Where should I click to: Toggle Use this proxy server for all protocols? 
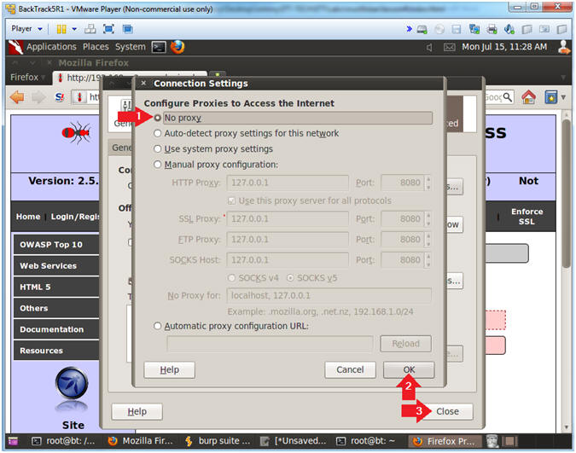pos(231,201)
